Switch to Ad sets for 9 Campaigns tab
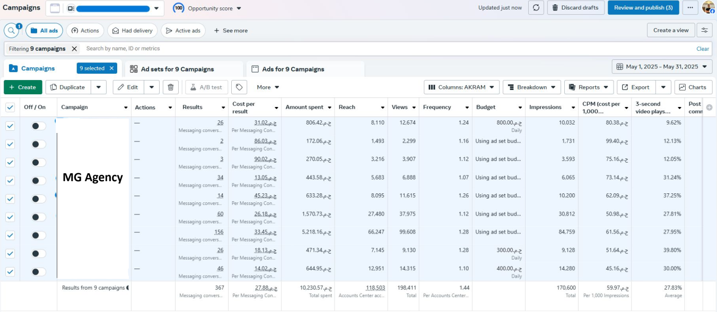 pyautogui.click(x=177, y=69)
